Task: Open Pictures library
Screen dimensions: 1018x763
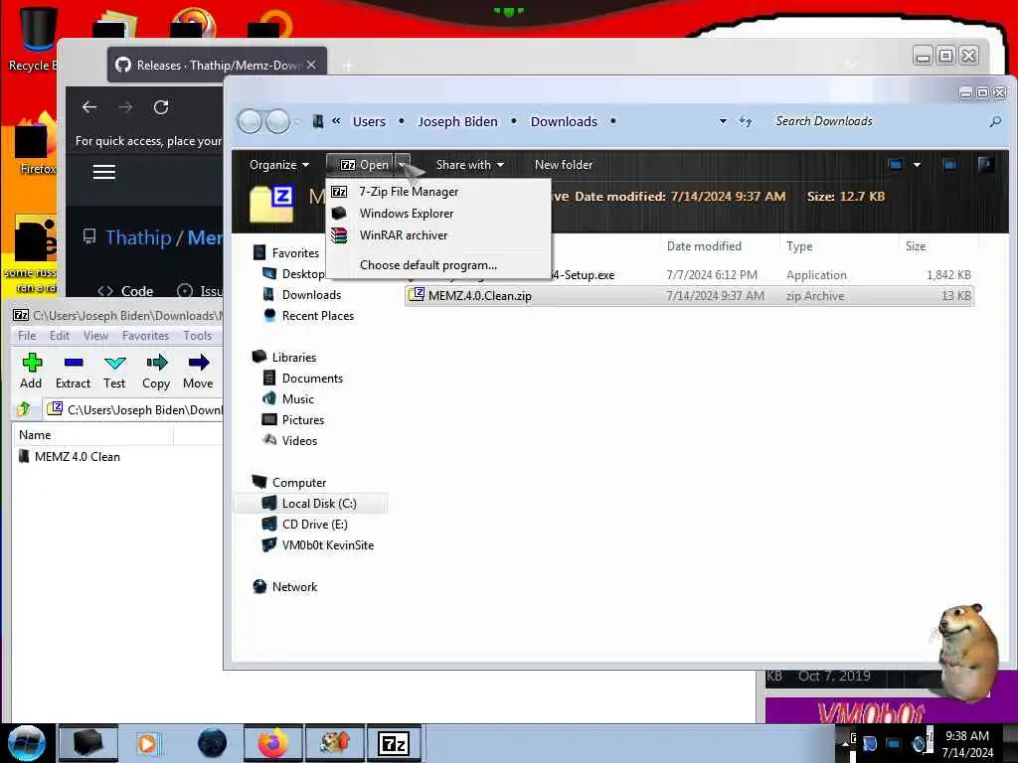Action: point(302,420)
